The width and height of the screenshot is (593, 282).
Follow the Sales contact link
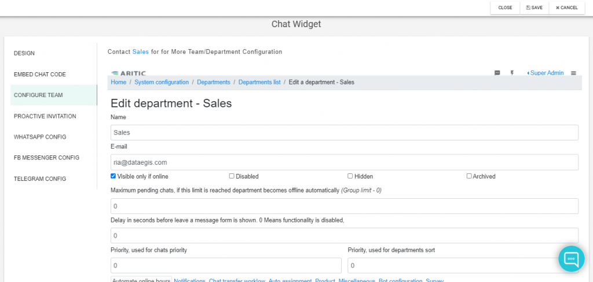click(x=140, y=51)
